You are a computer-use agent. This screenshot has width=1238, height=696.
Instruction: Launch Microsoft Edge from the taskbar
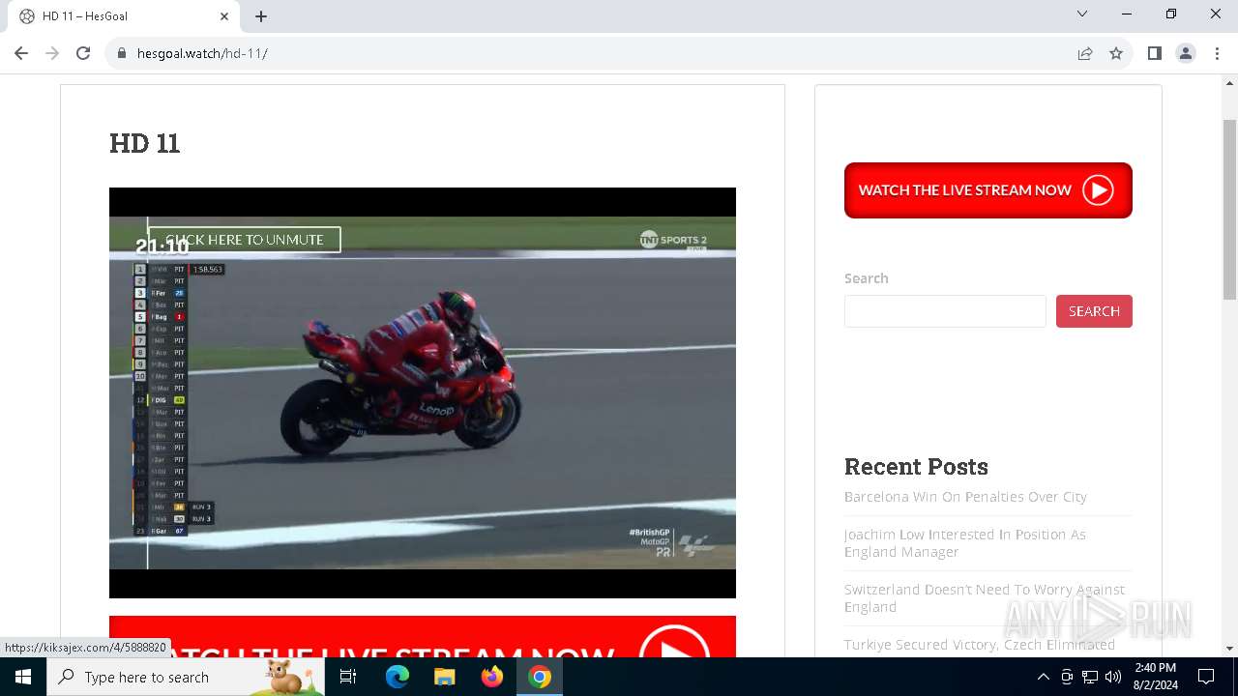click(398, 677)
